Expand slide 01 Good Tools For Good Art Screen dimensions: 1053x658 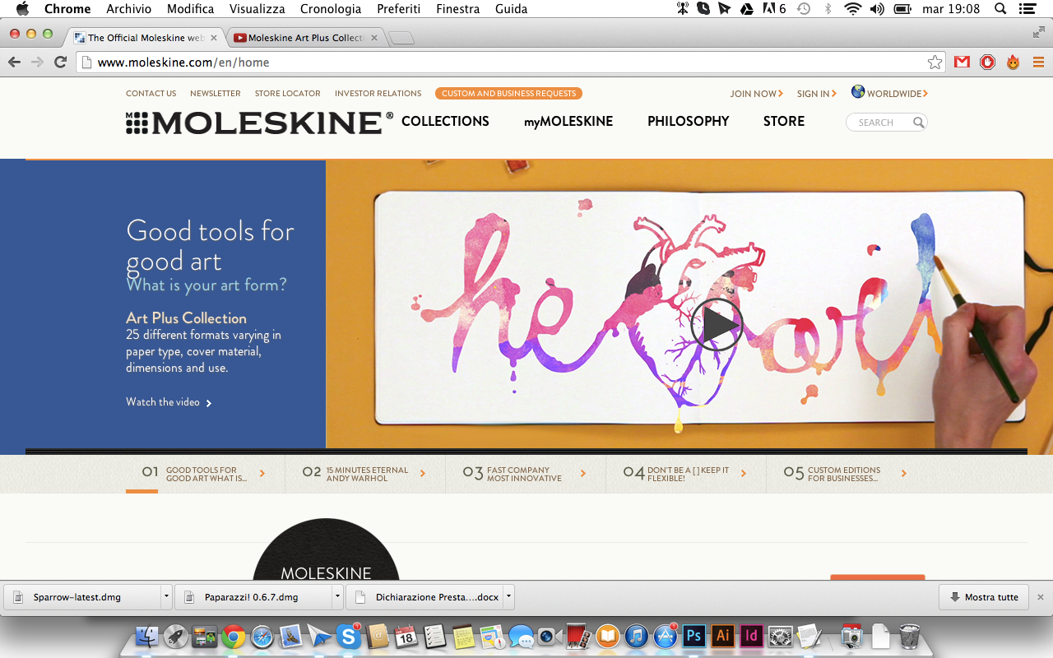coord(262,474)
